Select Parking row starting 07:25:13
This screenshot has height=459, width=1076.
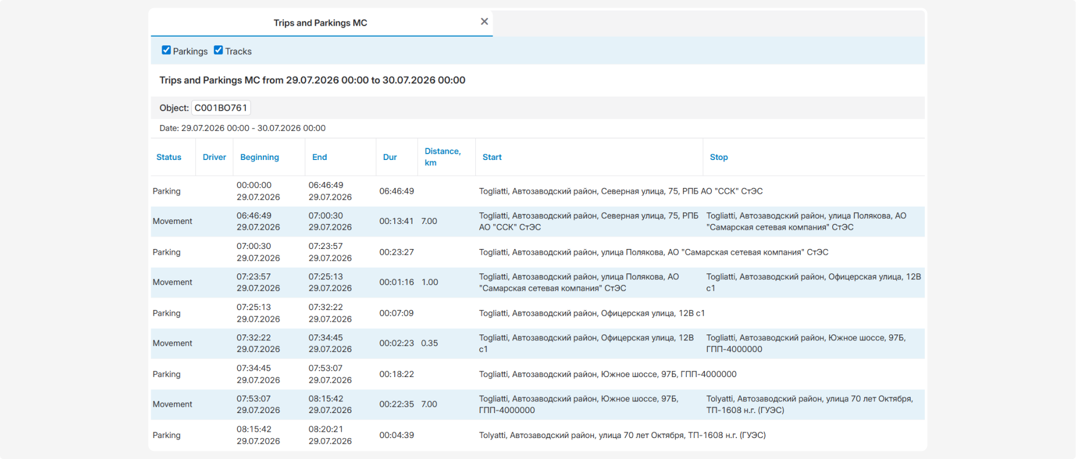point(537,314)
